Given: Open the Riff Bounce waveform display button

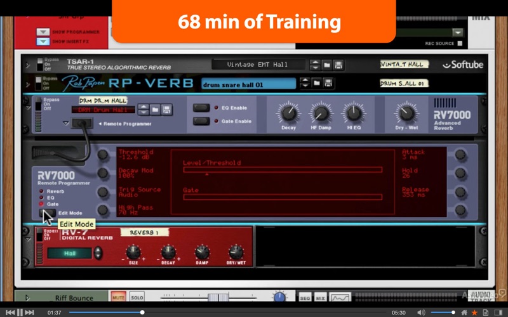Looking at the screenshot, I should (x=340, y=297).
